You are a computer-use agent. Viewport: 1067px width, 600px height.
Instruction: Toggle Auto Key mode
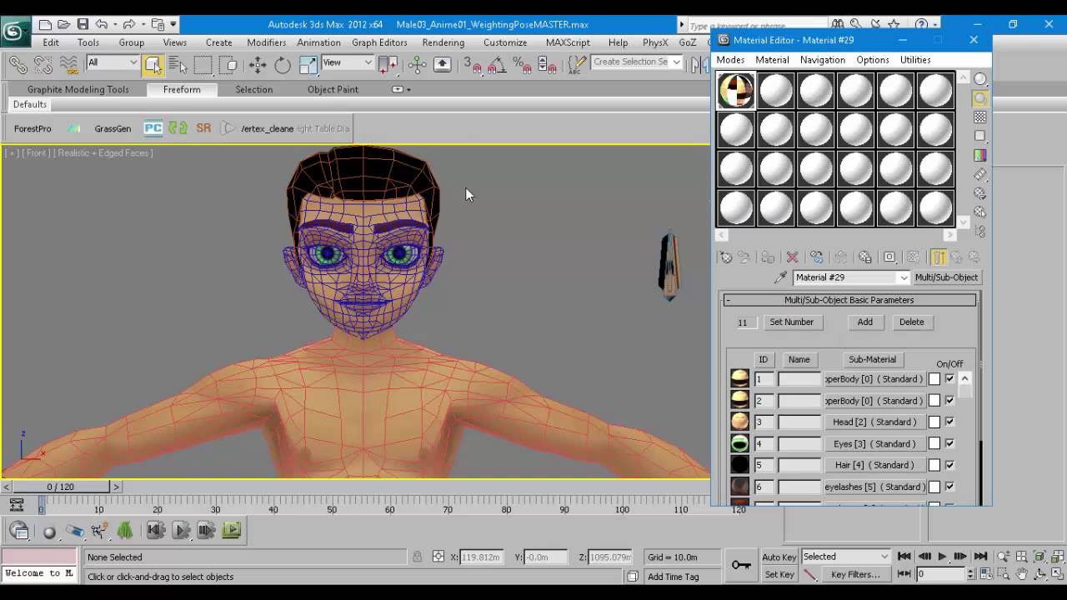click(779, 557)
